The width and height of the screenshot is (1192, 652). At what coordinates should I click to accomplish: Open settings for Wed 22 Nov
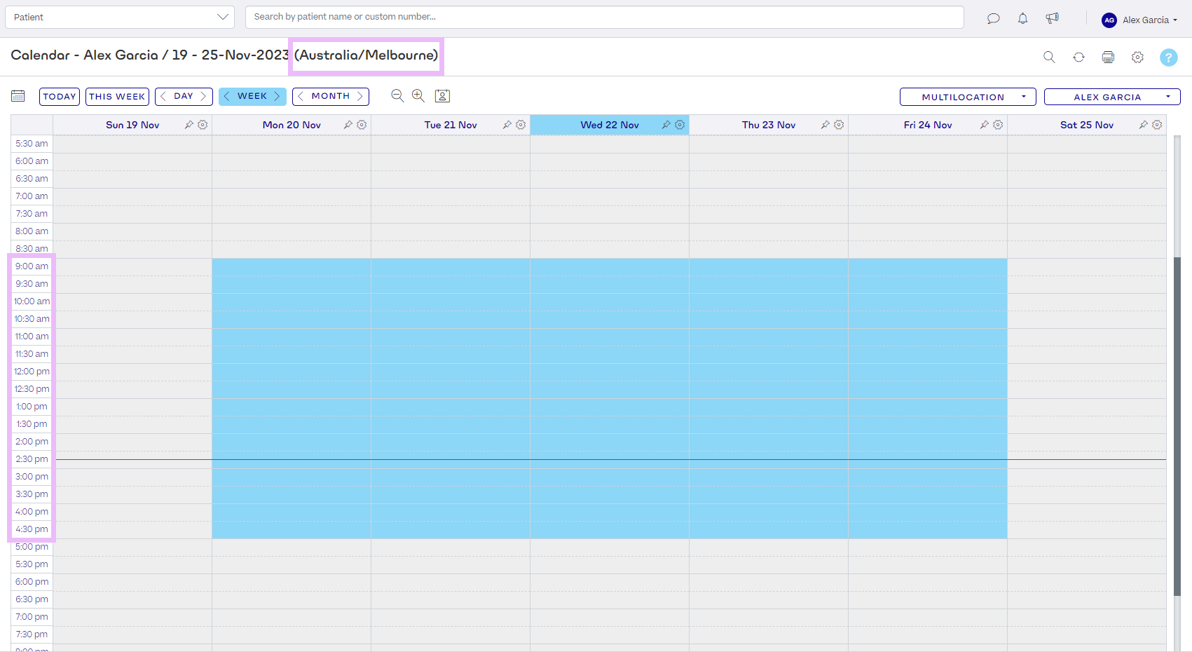point(680,125)
